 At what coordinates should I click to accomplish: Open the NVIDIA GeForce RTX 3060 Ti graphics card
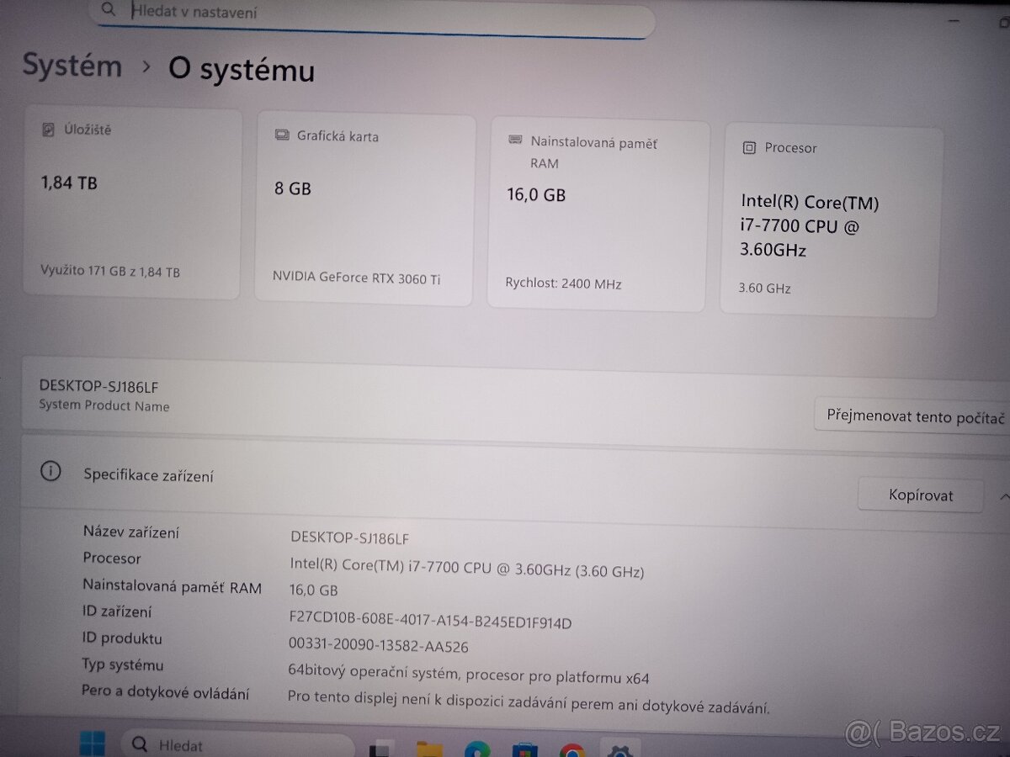(x=364, y=210)
